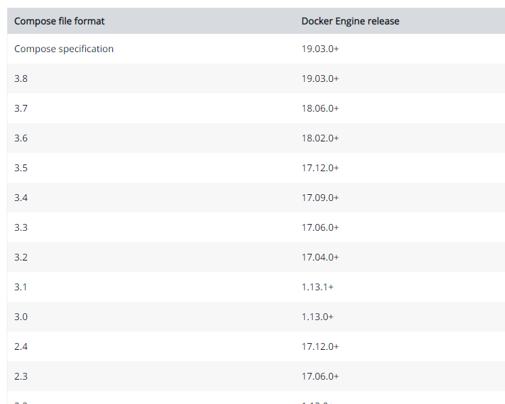Click the 3.7 format cell

[21, 108]
